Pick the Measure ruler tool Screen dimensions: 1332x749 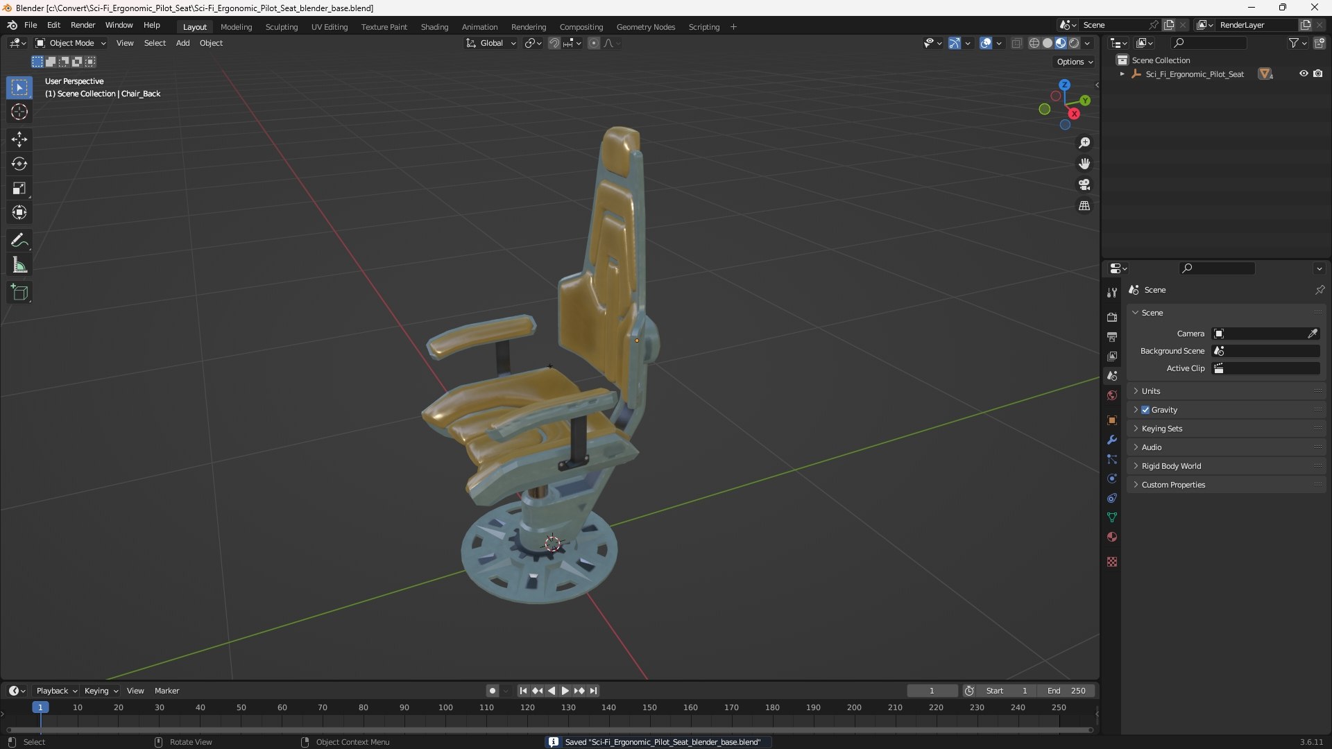pos(19,265)
